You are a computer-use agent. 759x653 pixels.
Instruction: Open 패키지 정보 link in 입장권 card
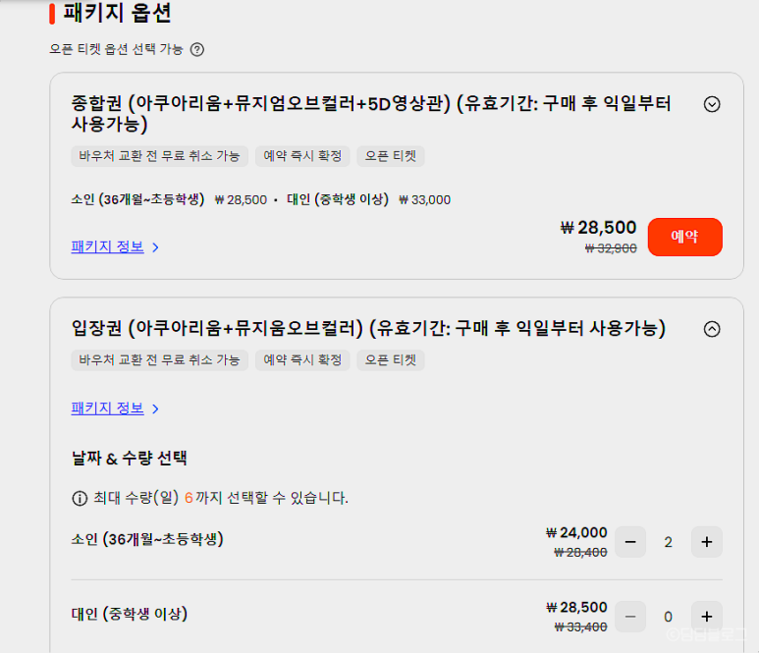pos(107,408)
